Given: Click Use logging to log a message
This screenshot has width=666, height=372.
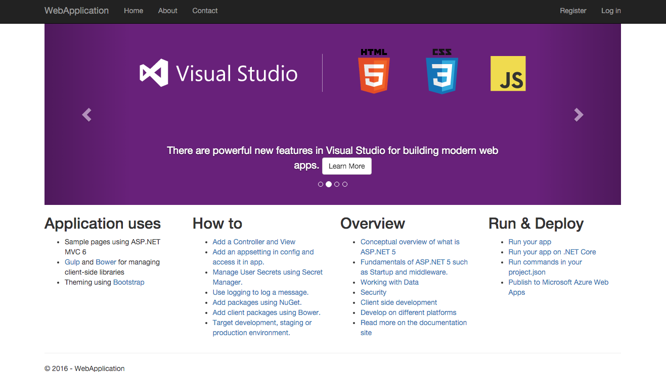Looking at the screenshot, I should [260, 292].
